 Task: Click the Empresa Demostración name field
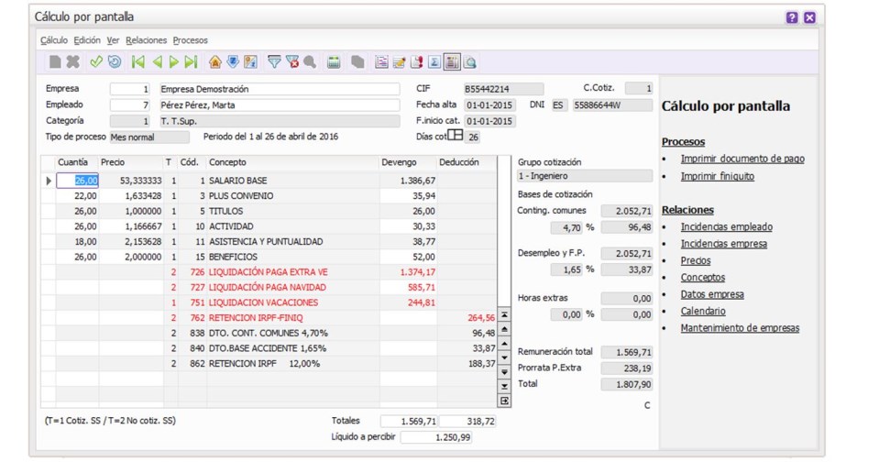[x=279, y=89]
